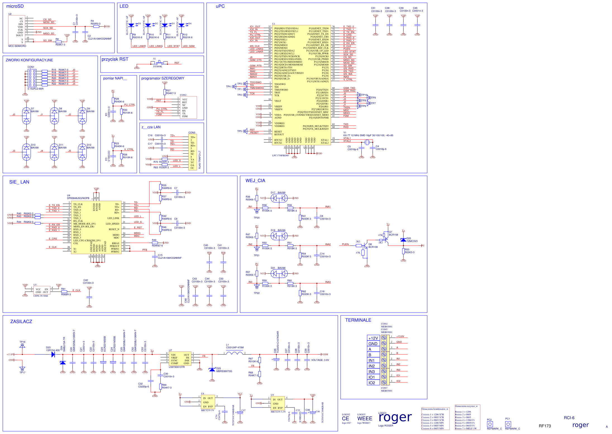612x434 pixels.
Task: Select the VOLTAGE: 3.9V annotation
Action: coord(320,360)
